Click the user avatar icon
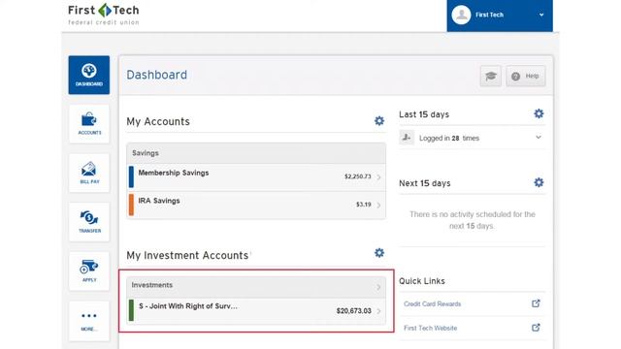 coord(462,16)
